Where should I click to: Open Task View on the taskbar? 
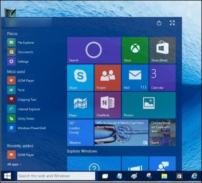click(x=105, y=176)
